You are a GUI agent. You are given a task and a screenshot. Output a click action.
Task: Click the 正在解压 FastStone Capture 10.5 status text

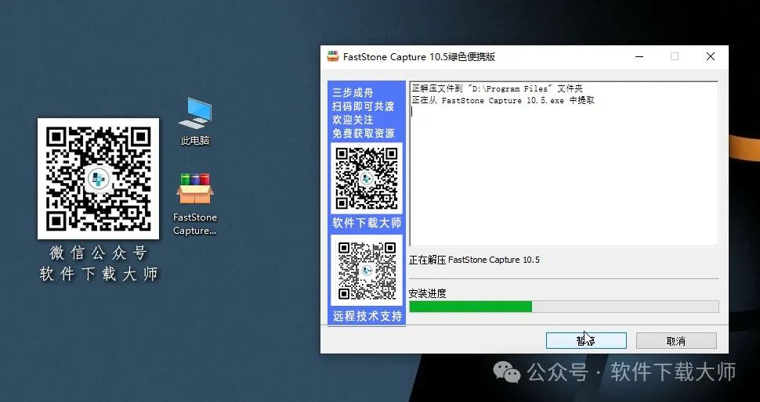point(474,260)
